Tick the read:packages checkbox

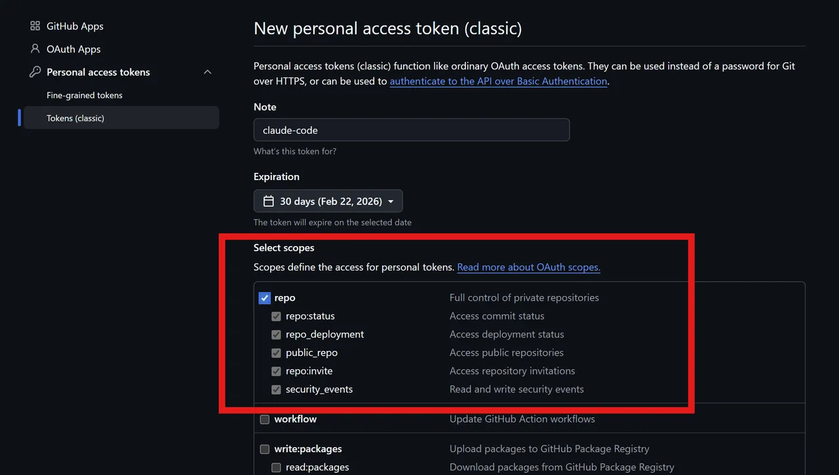pyautogui.click(x=277, y=468)
